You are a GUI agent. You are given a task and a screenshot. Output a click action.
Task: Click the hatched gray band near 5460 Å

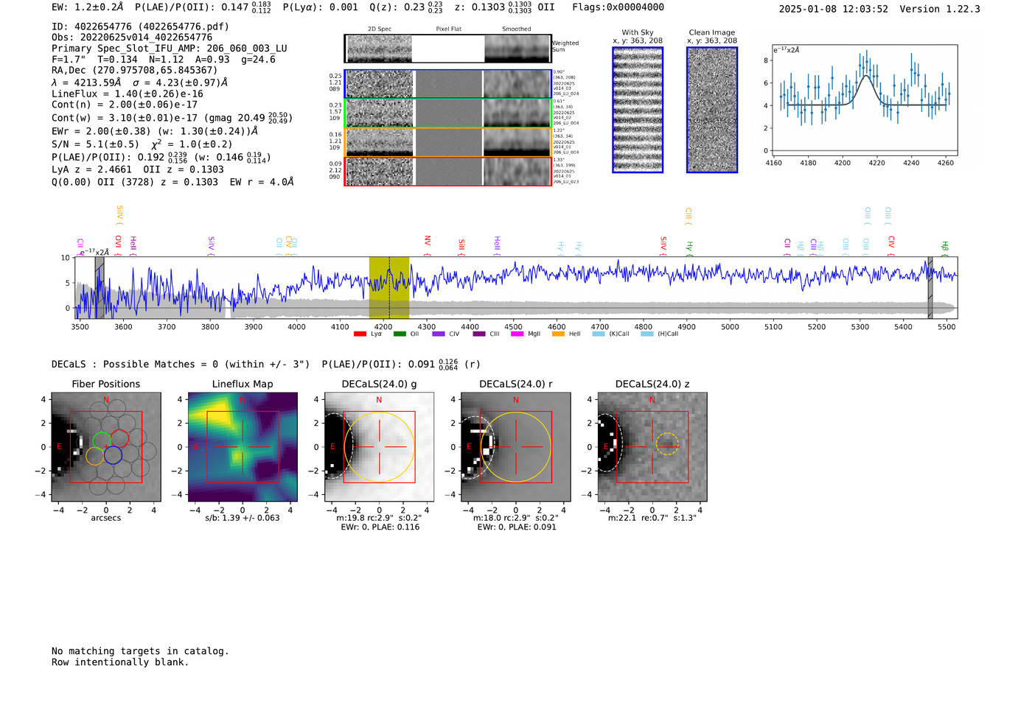(930, 287)
